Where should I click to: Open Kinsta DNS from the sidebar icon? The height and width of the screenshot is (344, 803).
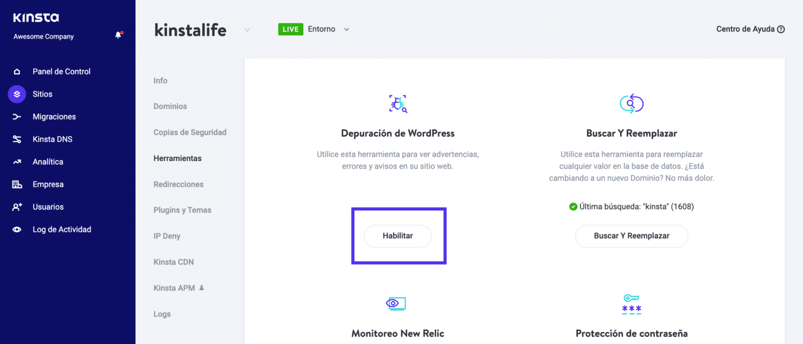pyautogui.click(x=16, y=139)
